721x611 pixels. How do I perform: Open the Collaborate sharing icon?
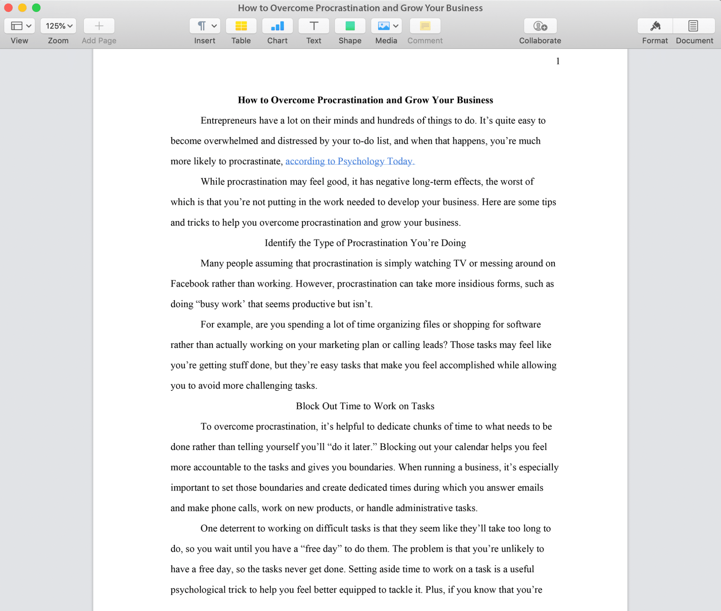coord(540,26)
